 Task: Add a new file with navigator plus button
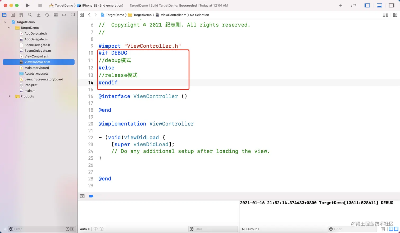5,229
